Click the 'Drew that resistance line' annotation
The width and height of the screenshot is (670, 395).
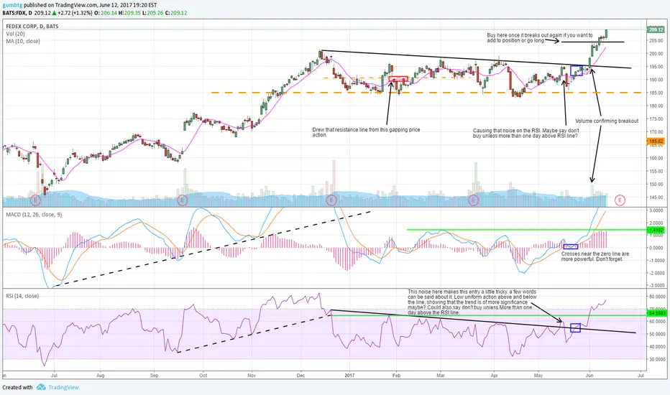click(x=366, y=132)
